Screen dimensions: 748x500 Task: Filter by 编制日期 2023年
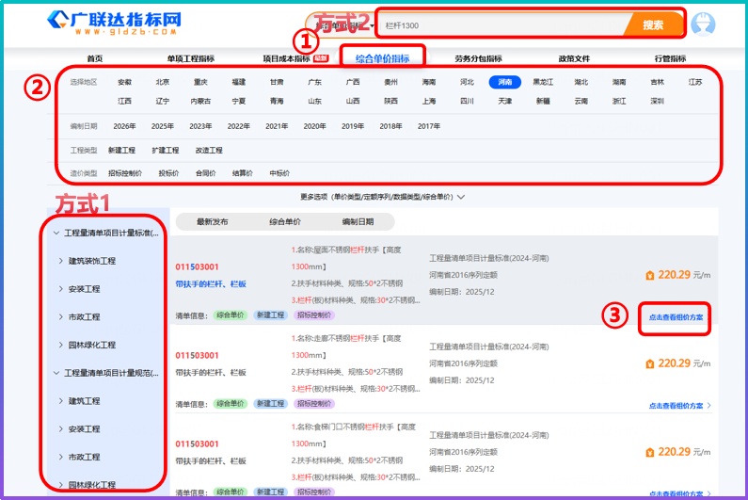click(x=200, y=126)
